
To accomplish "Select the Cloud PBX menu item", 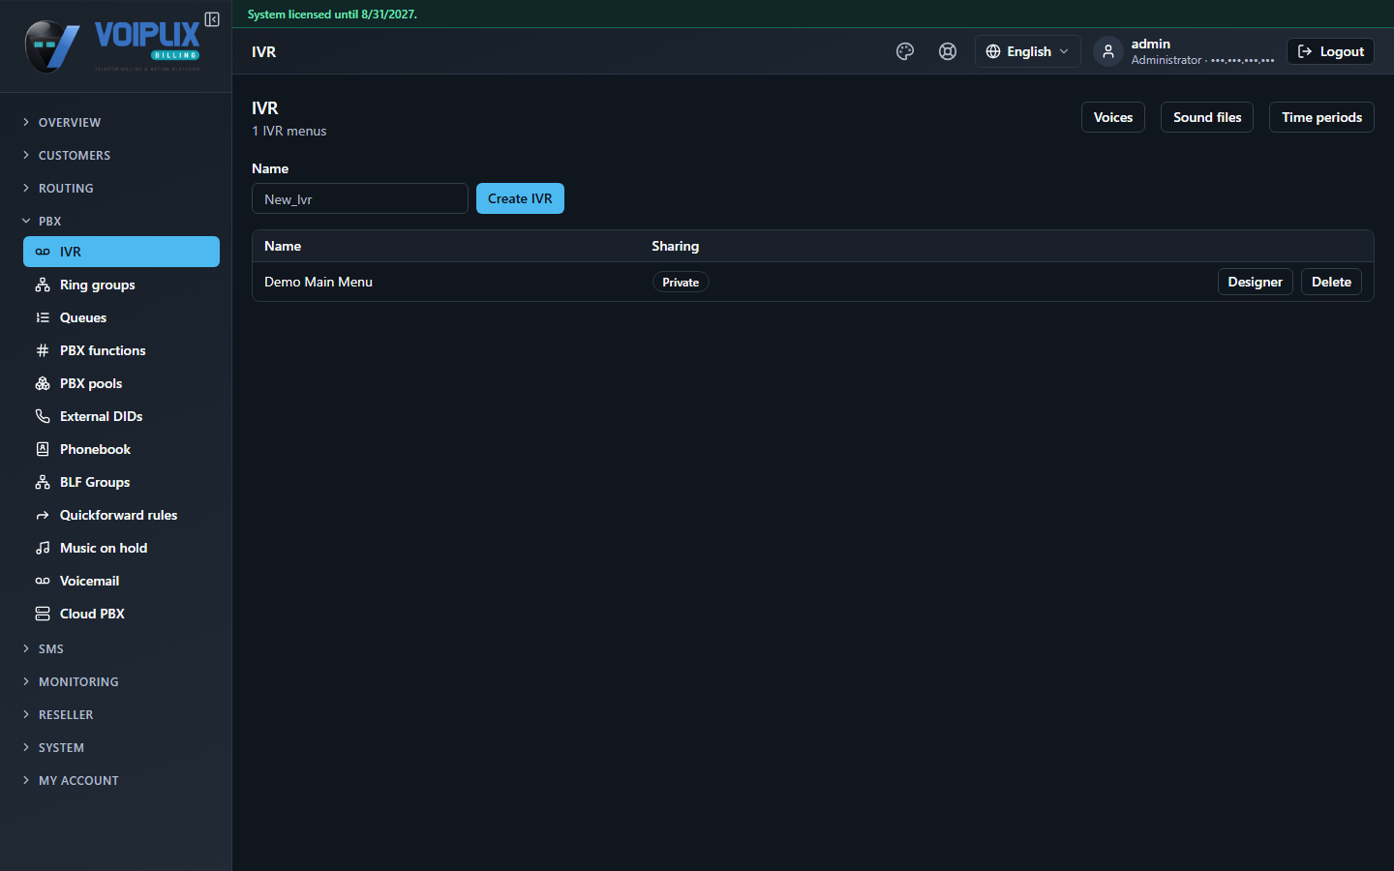I will [x=121, y=614].
